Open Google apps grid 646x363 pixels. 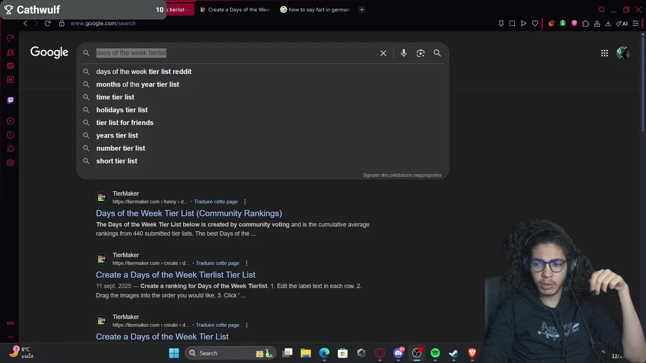(604, 53)
